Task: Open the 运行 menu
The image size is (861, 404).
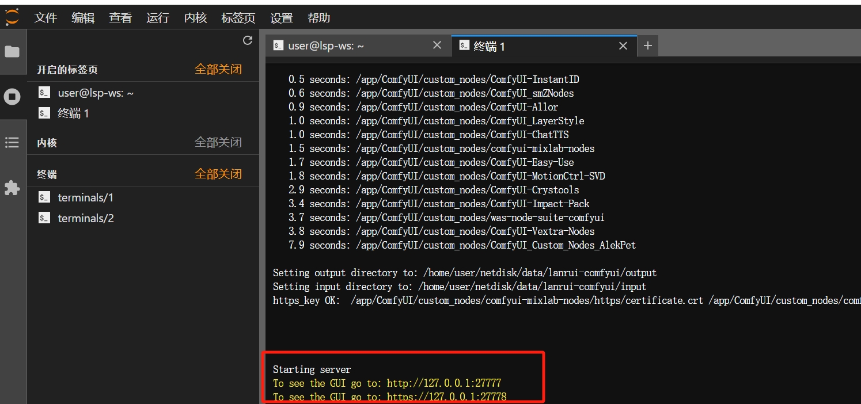Action: pyautogui.click(x=158, y=18)
